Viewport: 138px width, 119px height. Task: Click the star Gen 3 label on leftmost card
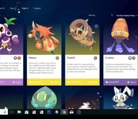17,82
